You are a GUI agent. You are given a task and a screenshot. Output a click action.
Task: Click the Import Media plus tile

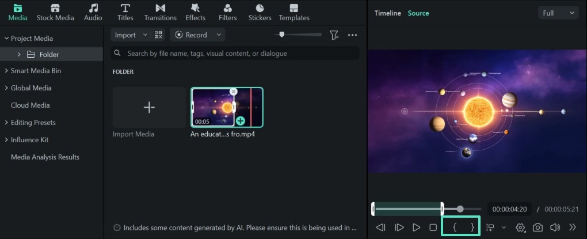pyautogui.click(x=149, y=108)
